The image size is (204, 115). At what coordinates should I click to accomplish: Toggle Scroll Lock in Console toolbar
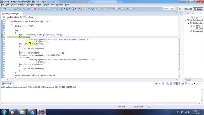(x=171, y=84)
